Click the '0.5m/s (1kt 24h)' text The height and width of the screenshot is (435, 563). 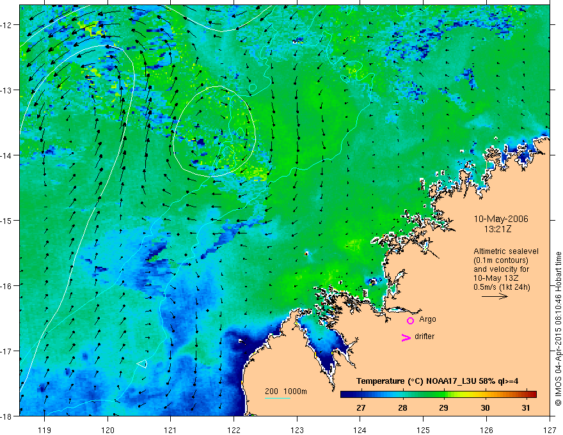[502, 287]
